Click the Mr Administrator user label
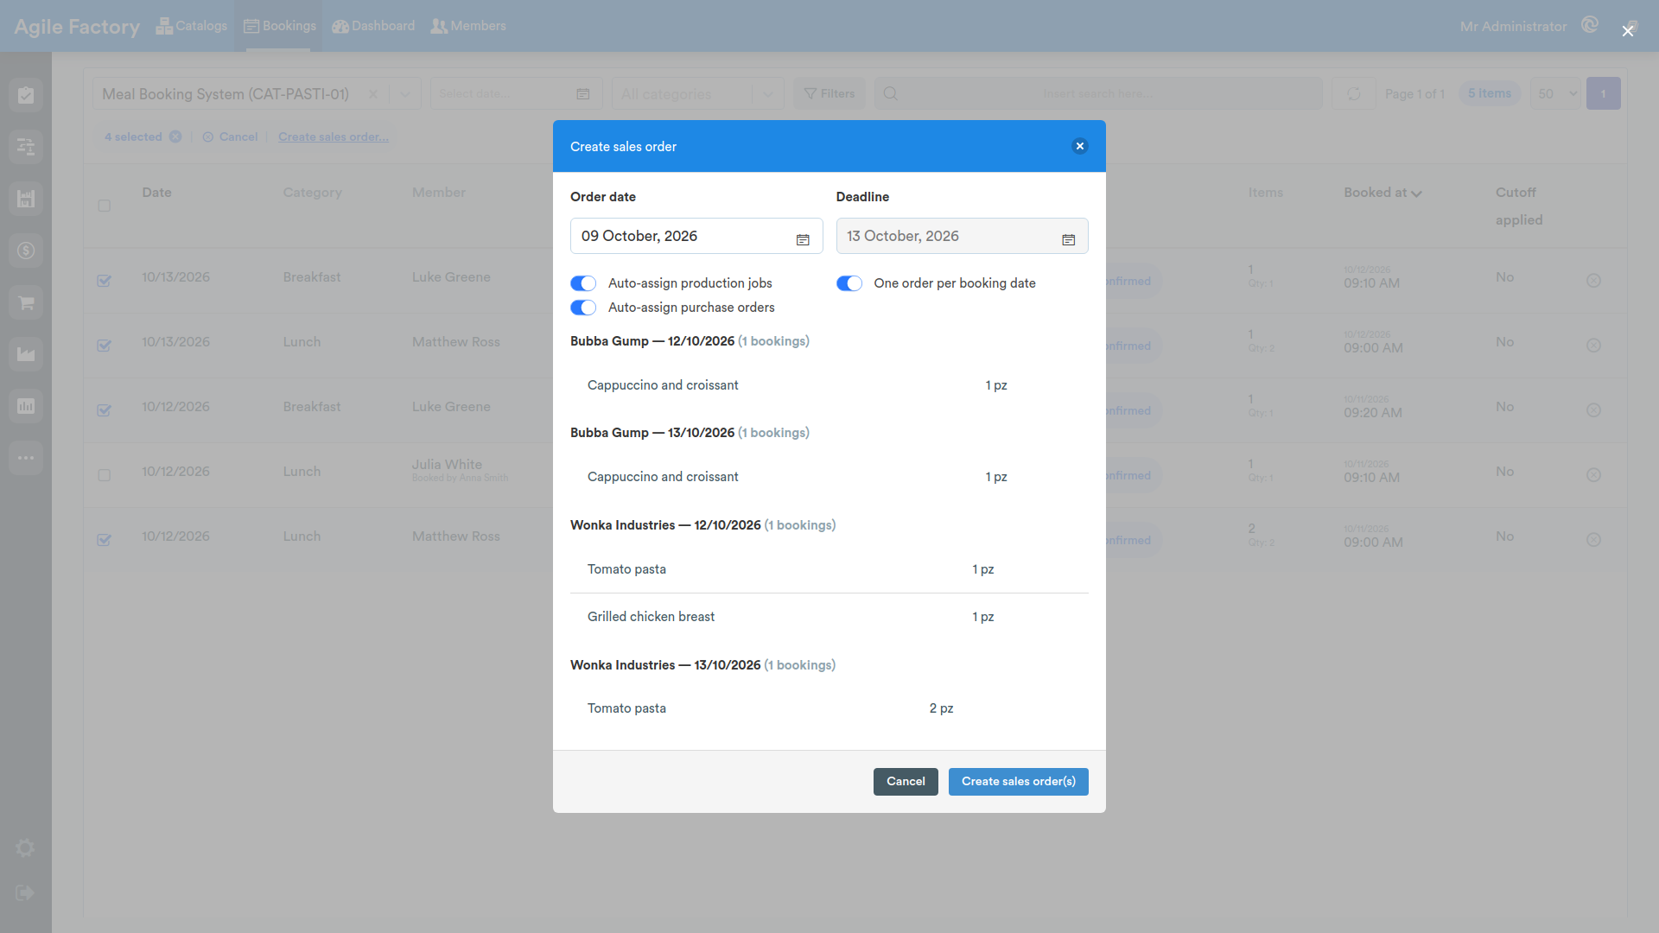This screenshot has width=1659, height=933. [1513, 27]
